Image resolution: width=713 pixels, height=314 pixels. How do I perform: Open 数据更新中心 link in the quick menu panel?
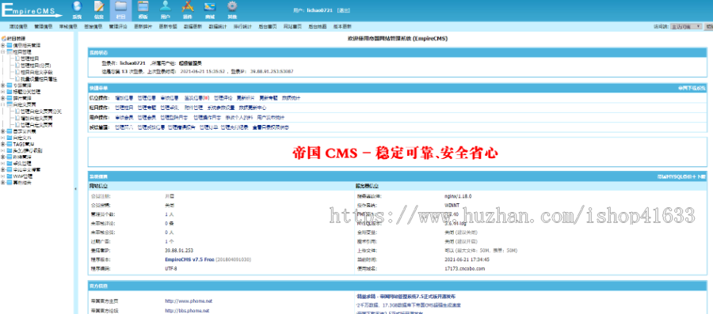[253, 108]
